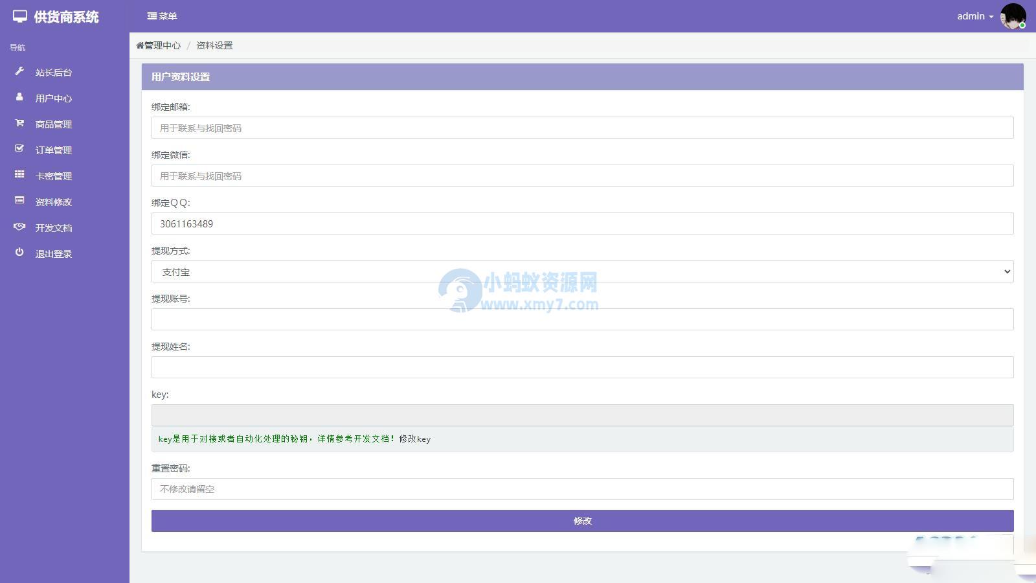Focus the 绑定微信 input field
The width and height of the screenshot is (1036, 583).
click(x=582, y=176)
